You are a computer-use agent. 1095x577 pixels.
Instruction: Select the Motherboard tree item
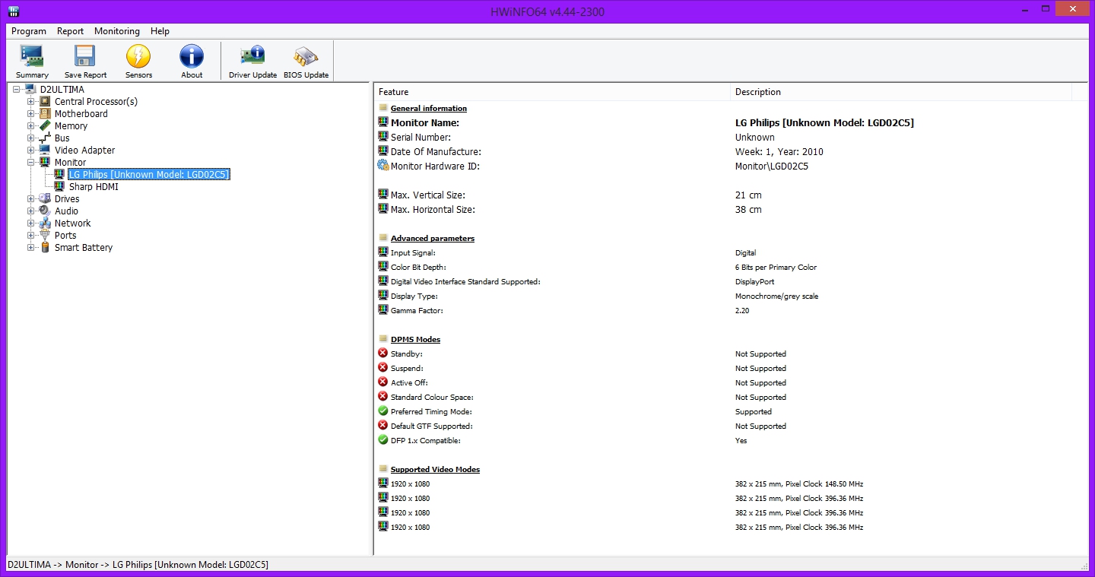click(x=81, y=114)
